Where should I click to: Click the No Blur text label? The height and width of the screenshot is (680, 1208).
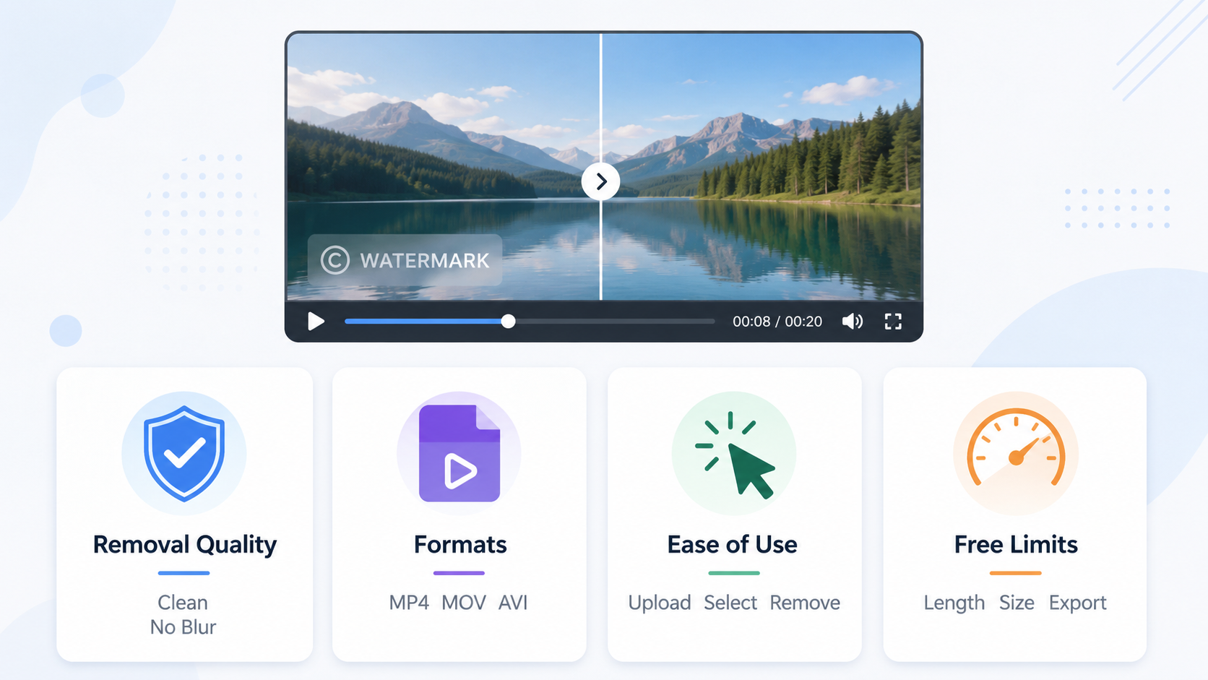[183, 627]
